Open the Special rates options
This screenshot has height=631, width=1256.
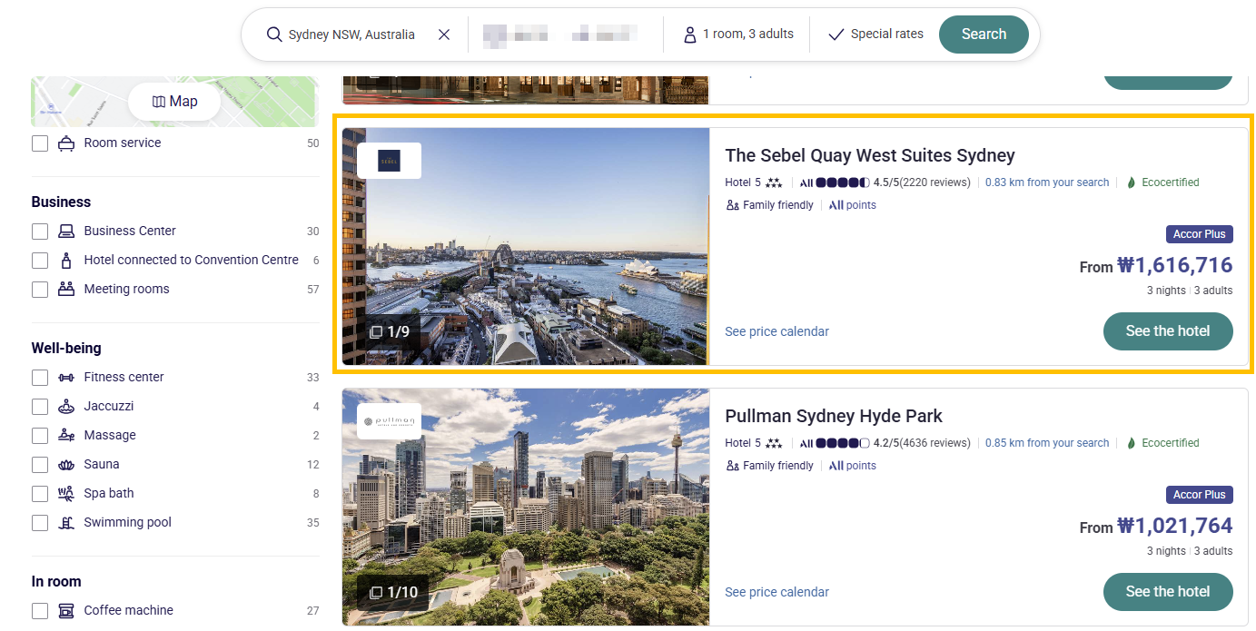pos(875,35)
